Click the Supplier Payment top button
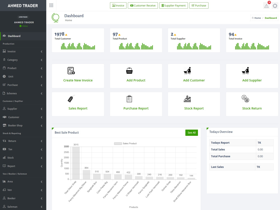 coord(174,6)
